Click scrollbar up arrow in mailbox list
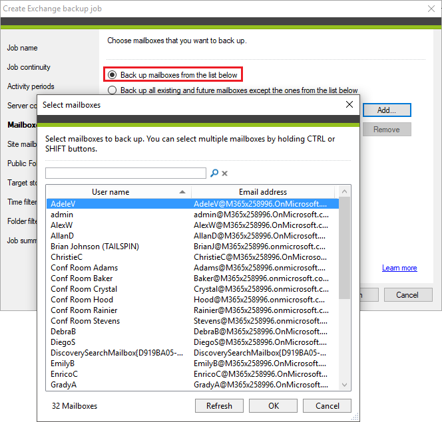This screenshot has height=422, width=442. [344, 191]
